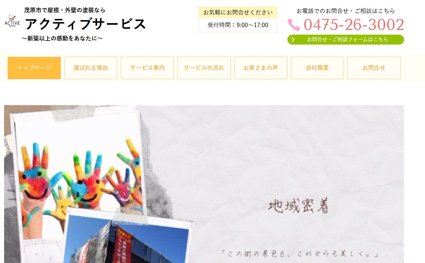The width and height of the screenshot is (425, 263).
Task: Go to 選ばれる理由 page
Action: (91, 68)
